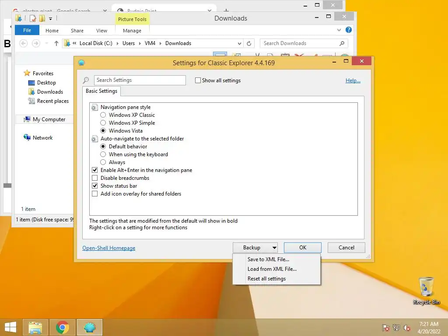
Task: Open File Explorer from the taskbar
Action: (35, 327)
